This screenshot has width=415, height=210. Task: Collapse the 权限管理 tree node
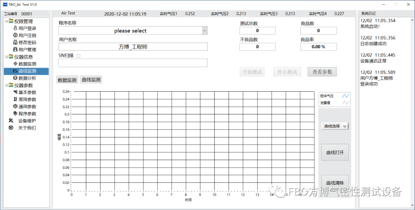tap(7, 21)
